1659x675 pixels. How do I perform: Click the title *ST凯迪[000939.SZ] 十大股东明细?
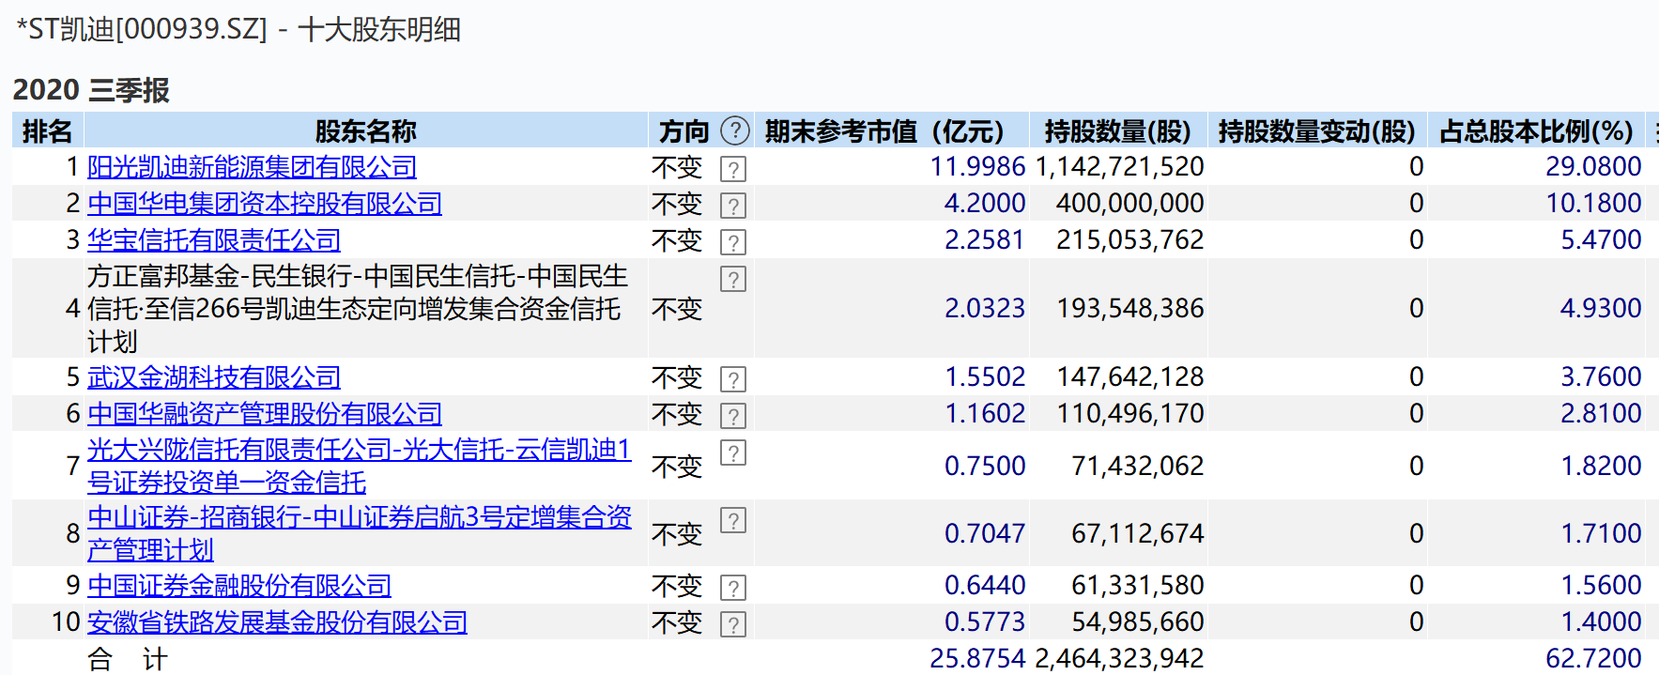238,29
